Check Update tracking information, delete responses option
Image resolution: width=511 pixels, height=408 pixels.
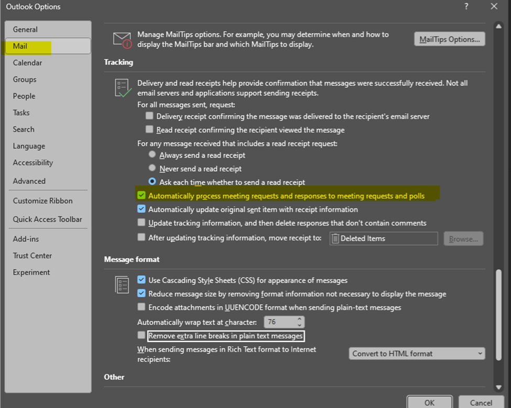(141, 223)
